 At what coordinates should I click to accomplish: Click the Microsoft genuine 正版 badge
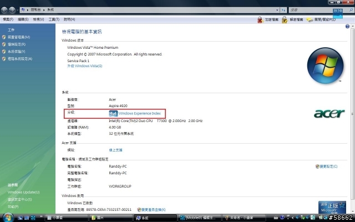pos(332,207)
